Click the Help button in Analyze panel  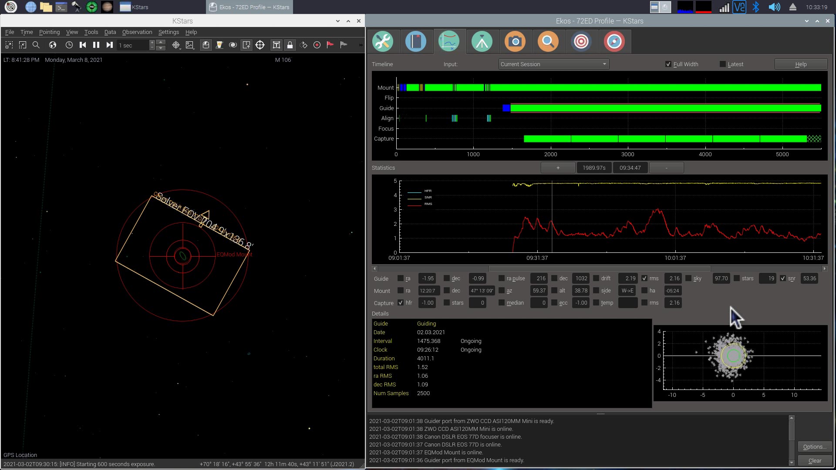(801, 64)
